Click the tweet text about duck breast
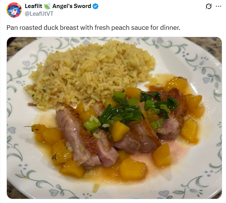The image size is (226, 203). [93, 28]
